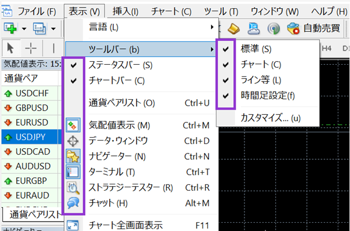Select EURGBP row in market watch
The width and height of the screenshot is (350, 231).
pos(32,181)
